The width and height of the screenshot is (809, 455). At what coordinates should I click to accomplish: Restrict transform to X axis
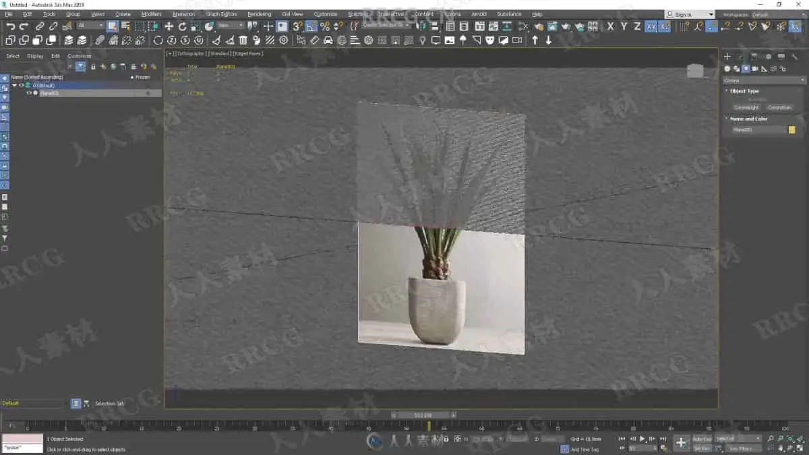click(611, 26)
